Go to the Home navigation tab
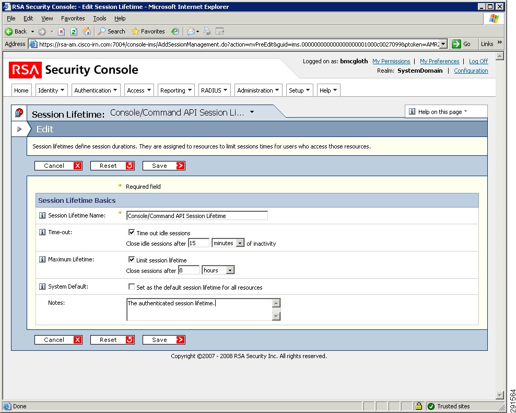 click(21, 90)
